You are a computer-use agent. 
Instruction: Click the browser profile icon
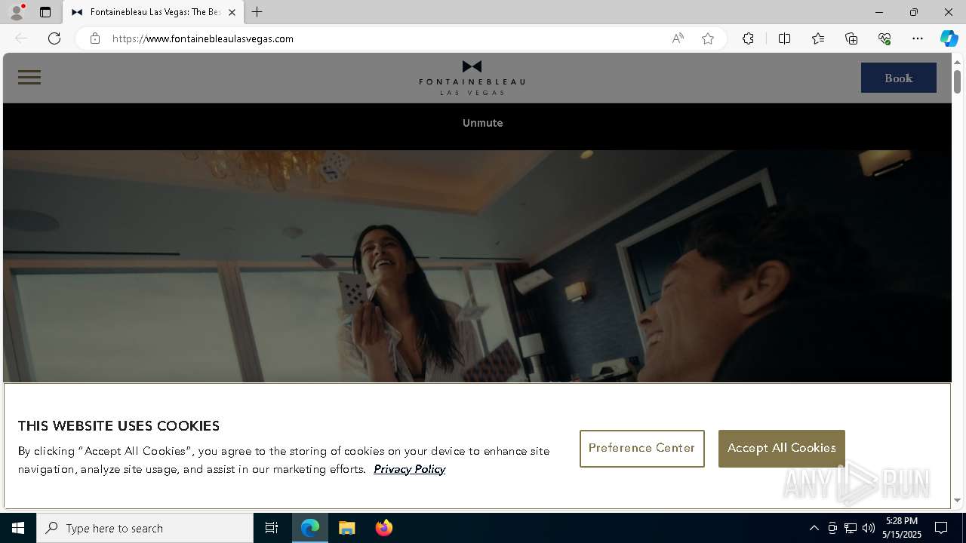pos(17,12)
